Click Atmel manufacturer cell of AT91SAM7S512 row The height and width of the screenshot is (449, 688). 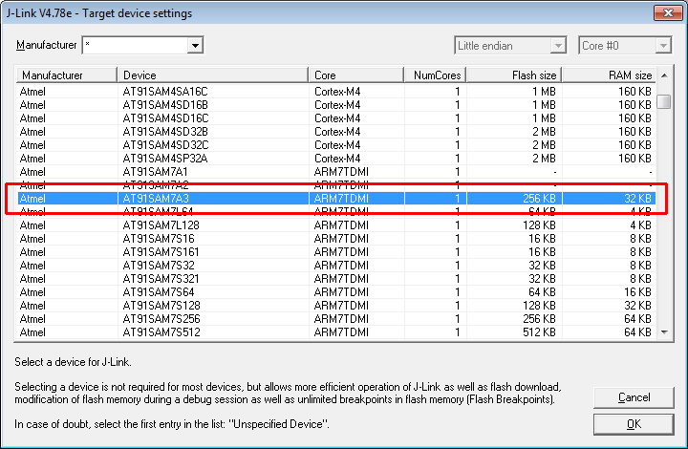pos(32,331)
